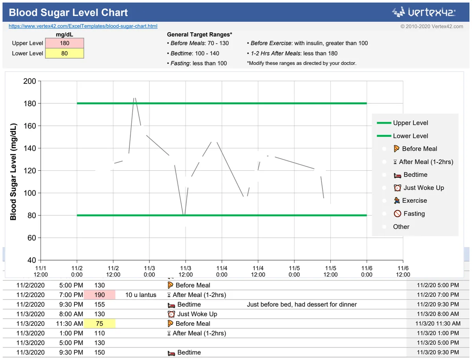Click the green 80 lower level line
The width and height of the screenshot is (472, 360).
pyautogui.click(x=221, y=215)
